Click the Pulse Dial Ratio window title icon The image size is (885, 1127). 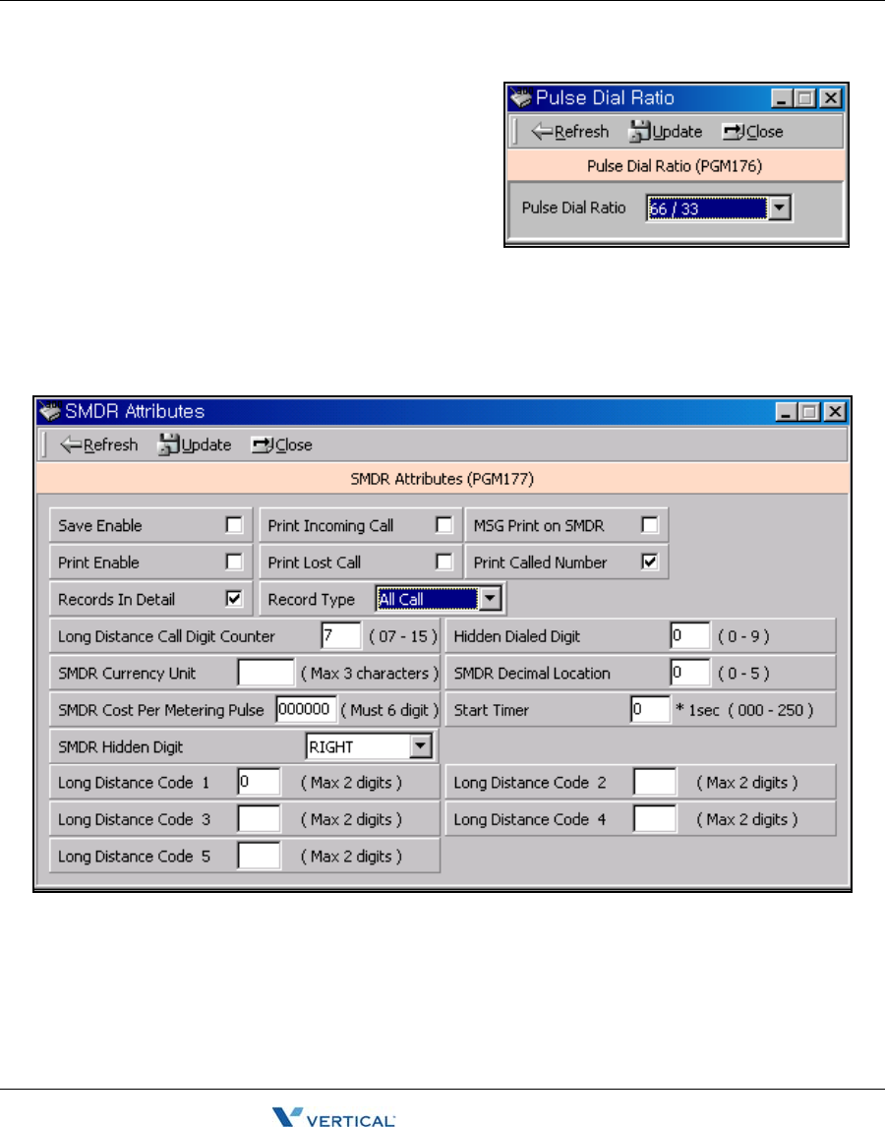point(520,97)
